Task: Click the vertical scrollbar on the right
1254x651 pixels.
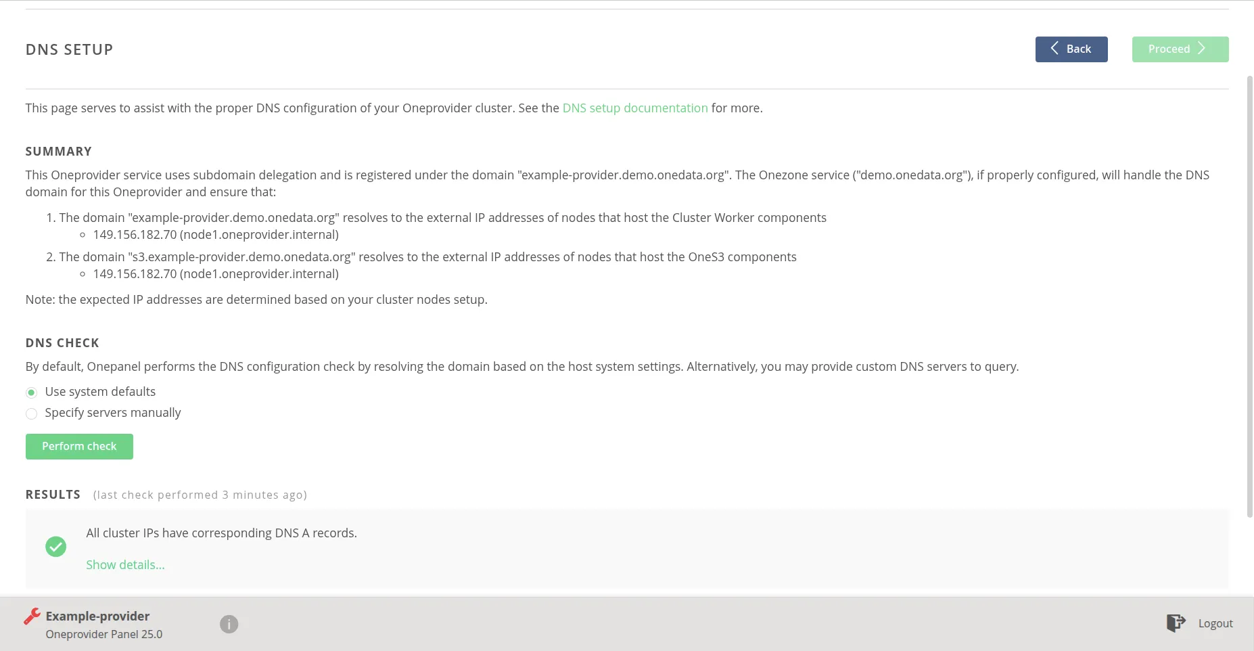Action: tap(1249, 298)
